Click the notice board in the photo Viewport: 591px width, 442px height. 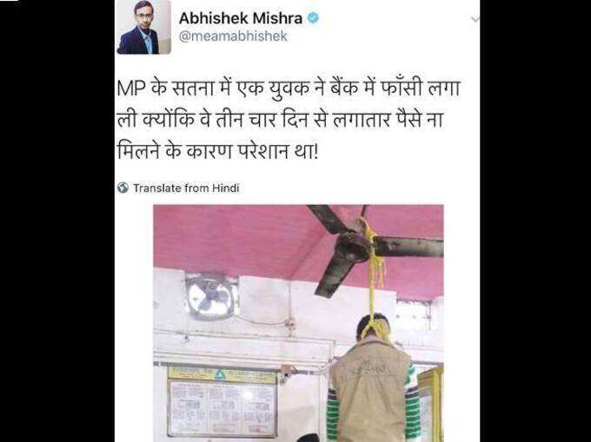click(x=222, y=402)
